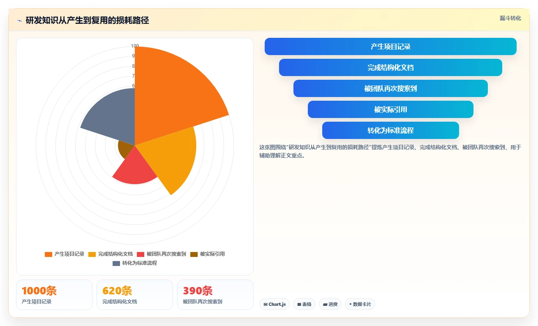Toggle the 产生项目记录 legend color box
The image size is (538, 326).
click(x=48, y=254)
